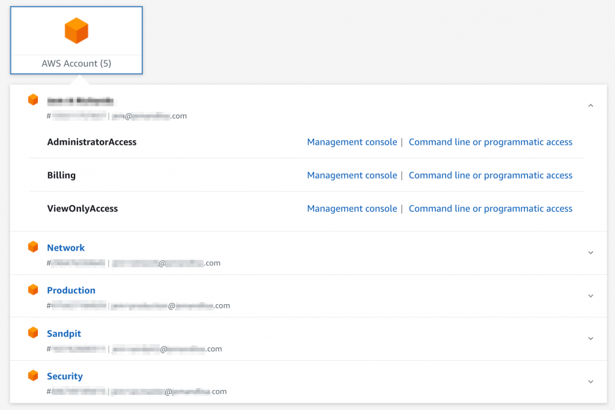Click the cube icon next to Sandpit
This screenshot has width=615, height=410.
33,332
